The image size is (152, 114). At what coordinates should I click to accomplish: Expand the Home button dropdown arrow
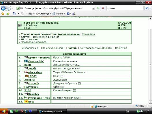point(18,14)
